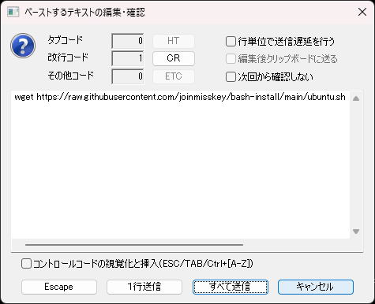Screen dimensions: 375x304
Task: Click the タブコード count field
Action: 128,41
